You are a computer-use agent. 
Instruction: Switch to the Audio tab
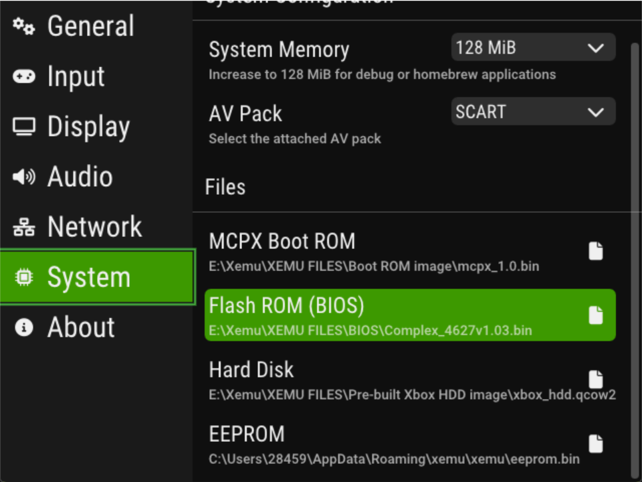tap(96, 177)
